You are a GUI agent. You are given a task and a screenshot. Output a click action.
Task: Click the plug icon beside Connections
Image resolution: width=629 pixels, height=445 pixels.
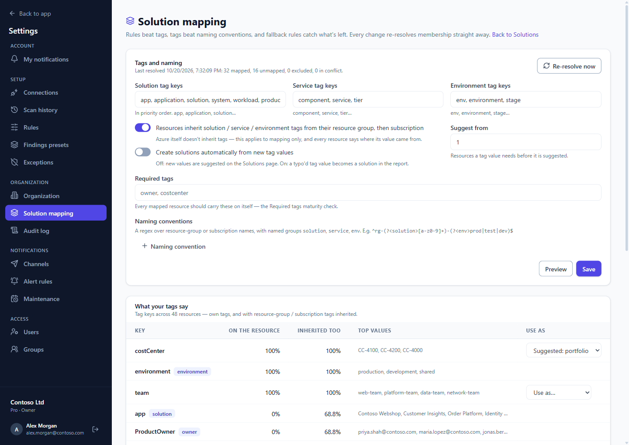click(14, 92)
